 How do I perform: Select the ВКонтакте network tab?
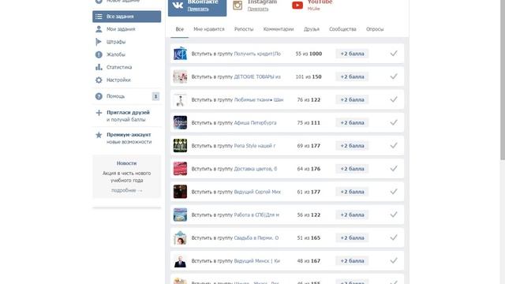197,7
